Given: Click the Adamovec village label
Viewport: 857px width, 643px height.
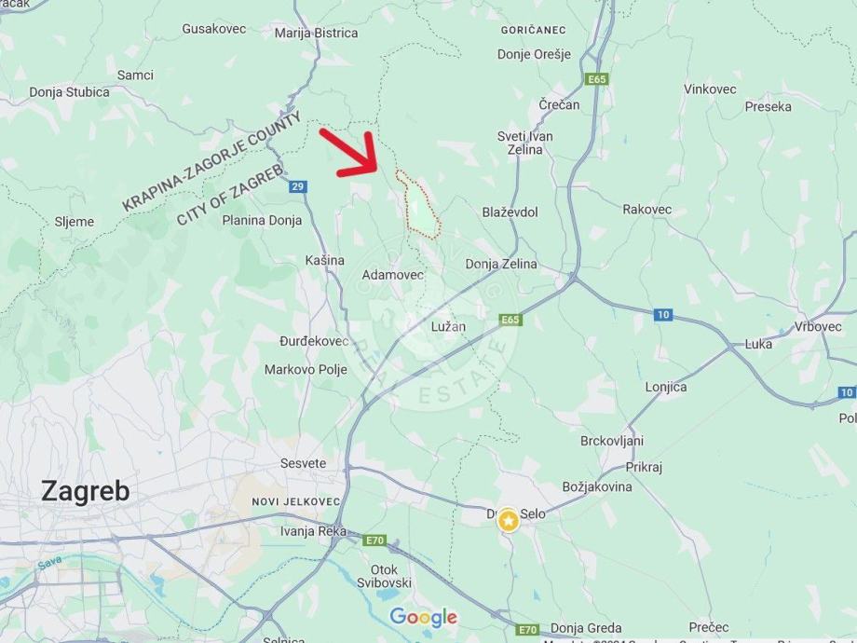Looking at the screenshot, I should click(392, 275).
